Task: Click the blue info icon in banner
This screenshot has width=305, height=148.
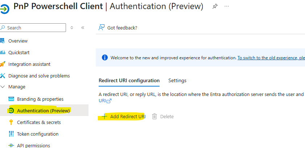Action: pos(105,57)
